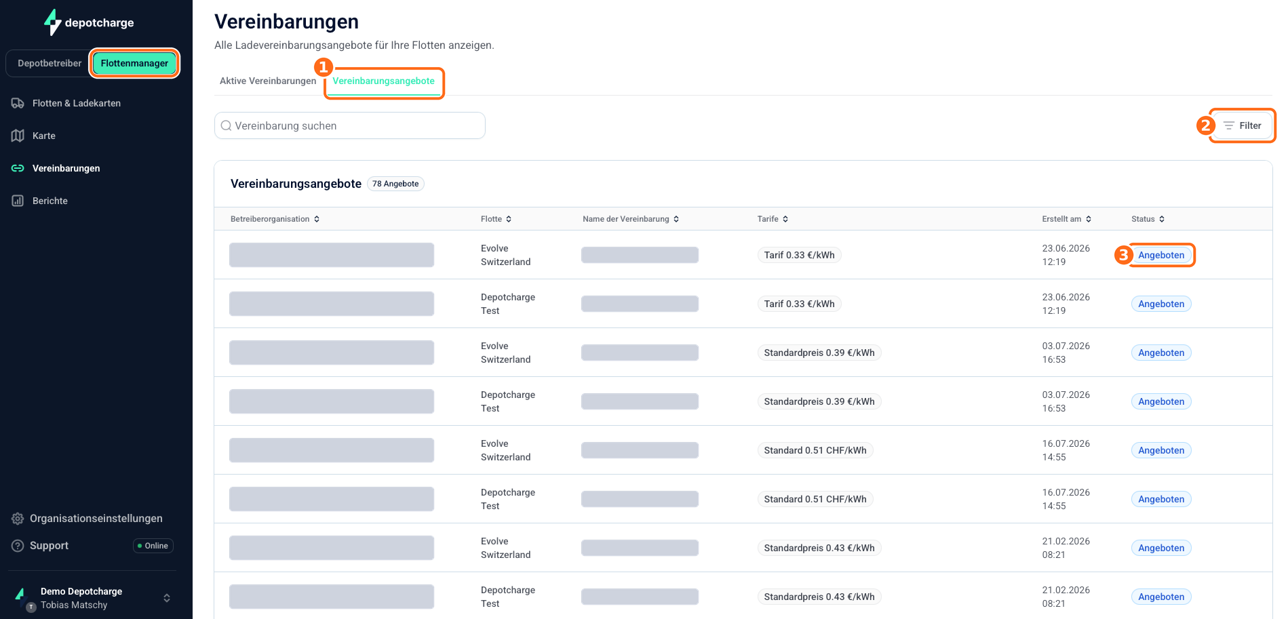
Task: Open Berichte in the sidebar
Action: (x=50, y=201)
